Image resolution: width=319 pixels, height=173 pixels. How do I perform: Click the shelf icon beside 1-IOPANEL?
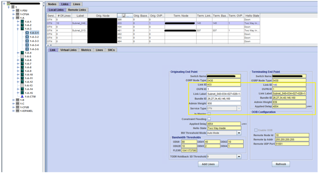click(x=18, y=111)
